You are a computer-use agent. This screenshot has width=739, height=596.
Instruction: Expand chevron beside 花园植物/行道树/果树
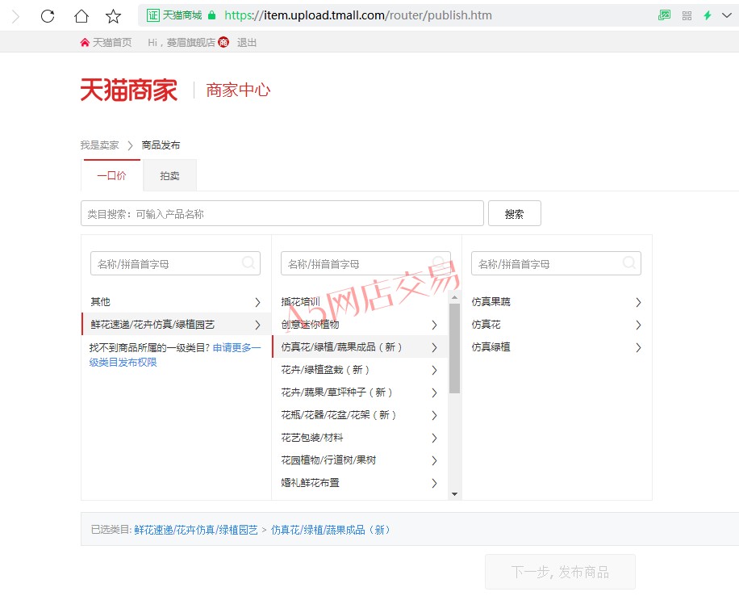pyautogui.click(x=434, y=460)
